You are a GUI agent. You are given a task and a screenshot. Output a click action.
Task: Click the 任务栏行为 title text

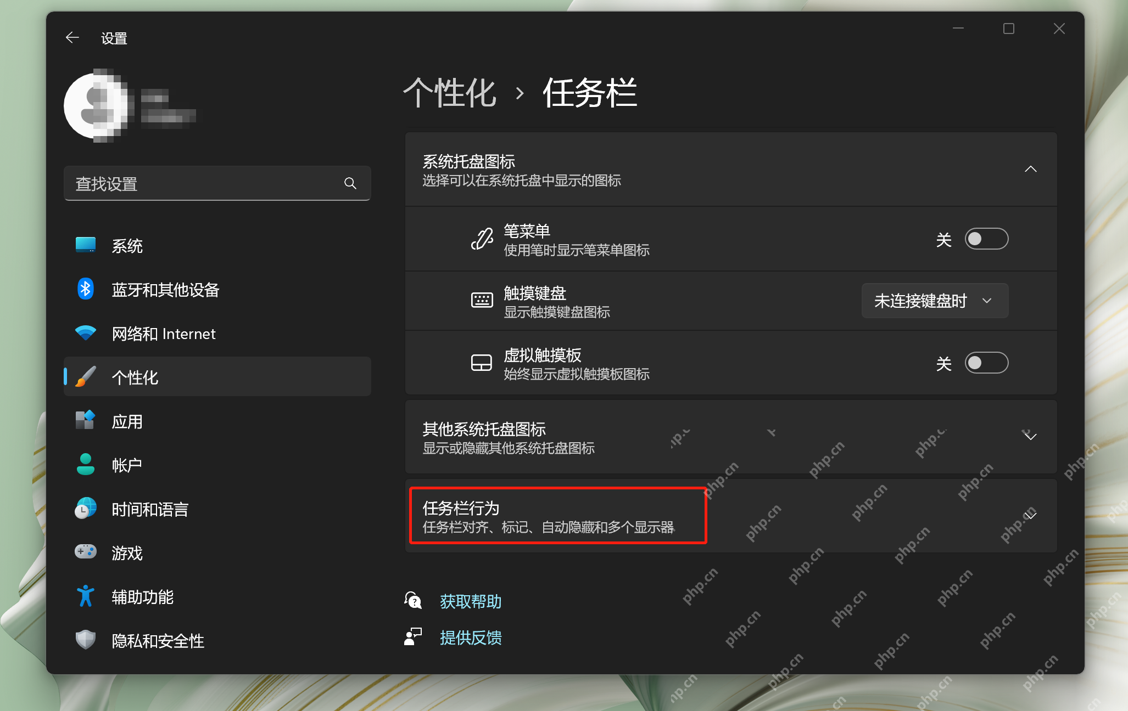point(461,508)
